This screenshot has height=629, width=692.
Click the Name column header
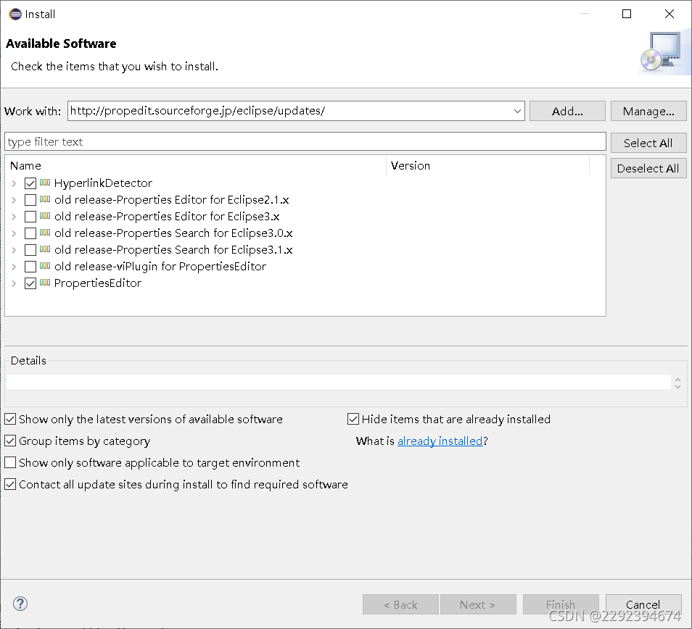coord(197,165)
